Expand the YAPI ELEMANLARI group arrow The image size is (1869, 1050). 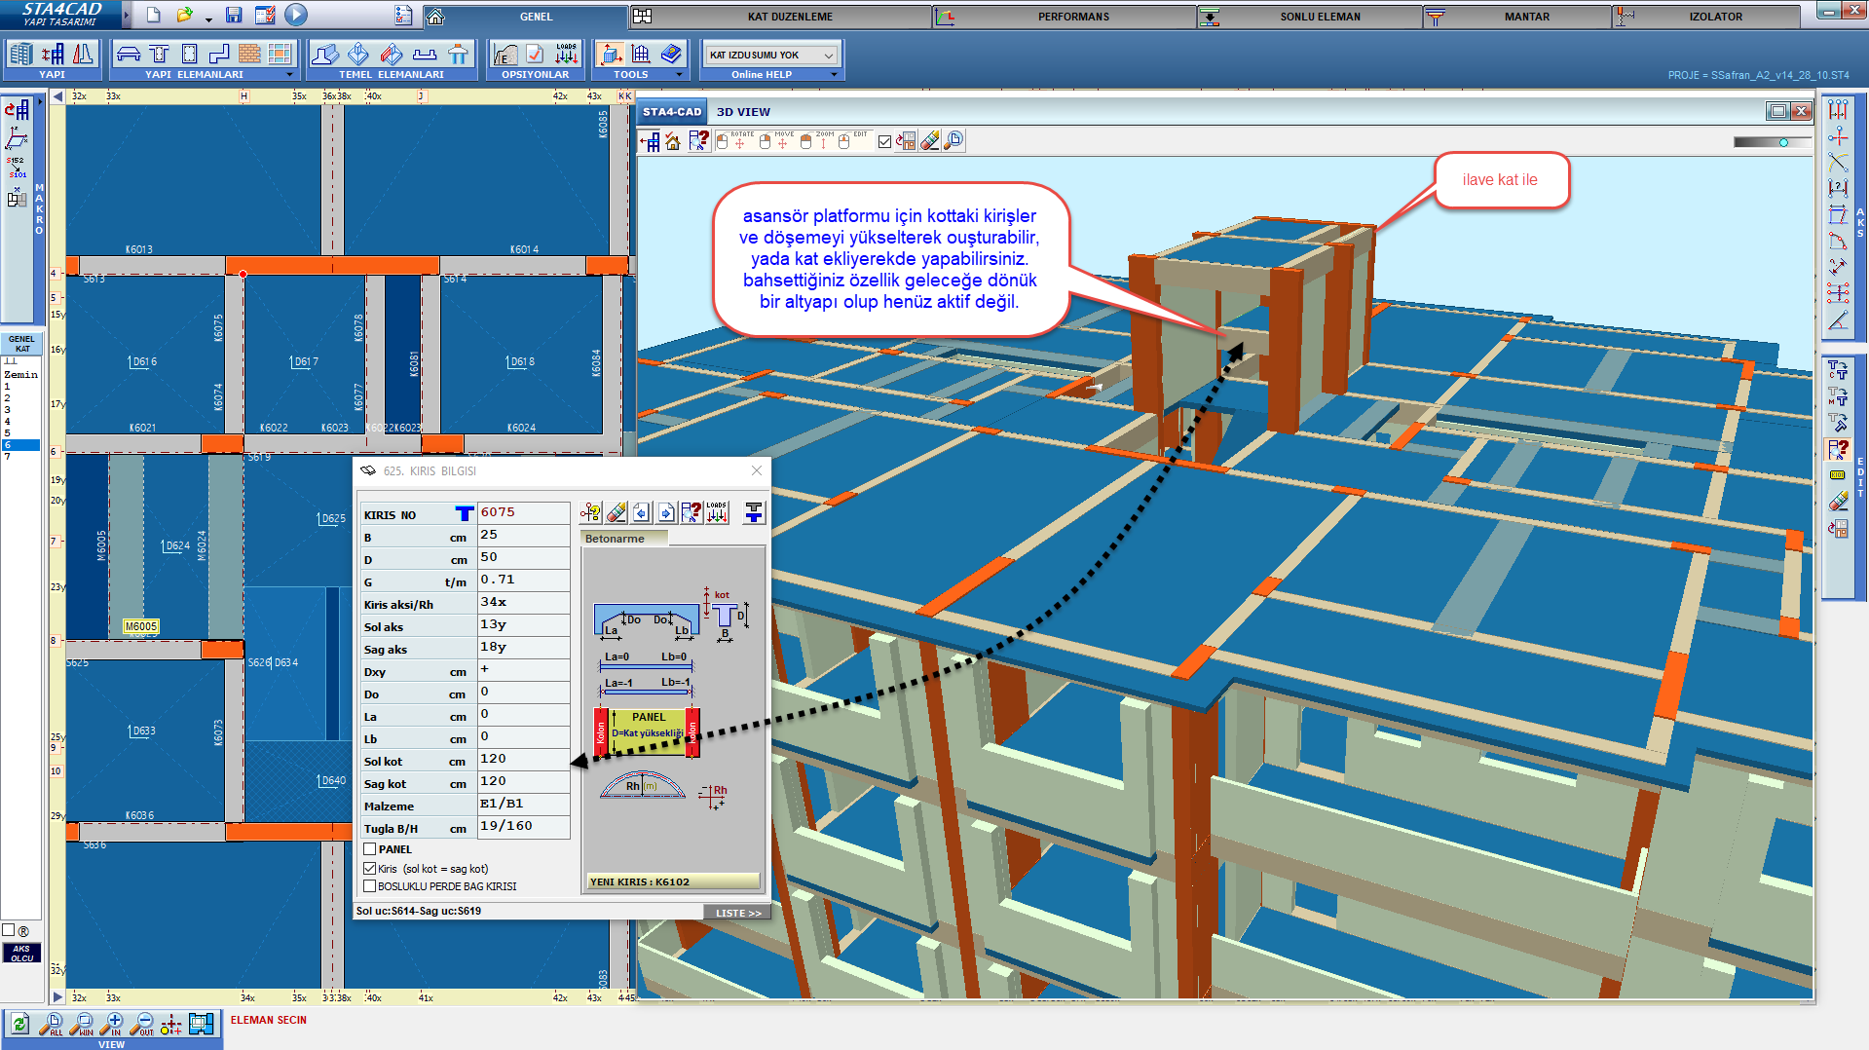pyautogui.click(x=289, y=74)
